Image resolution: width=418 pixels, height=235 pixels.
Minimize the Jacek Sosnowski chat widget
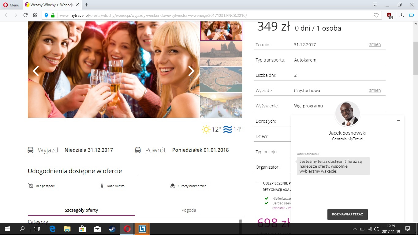point(398,121)
